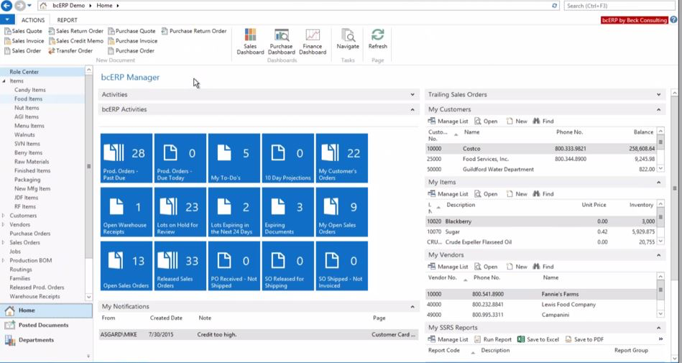Screen dimensions: 682x363
Task: Create a new Sales Quote
Action: point(24,31)
